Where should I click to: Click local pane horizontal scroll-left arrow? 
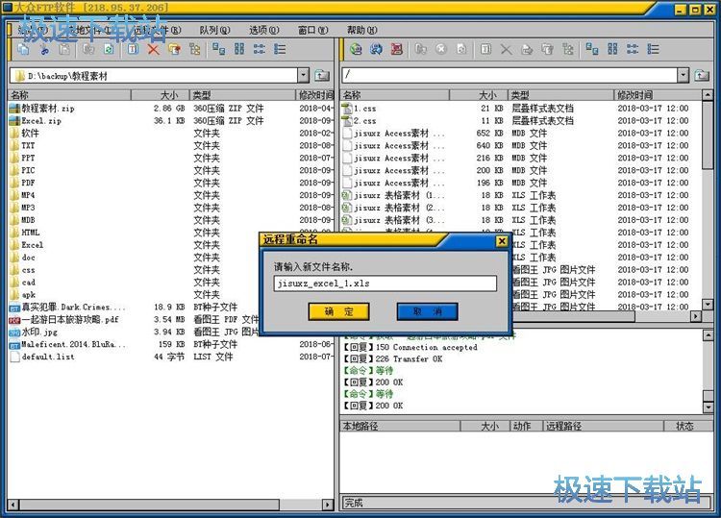[x=12, y=505]
